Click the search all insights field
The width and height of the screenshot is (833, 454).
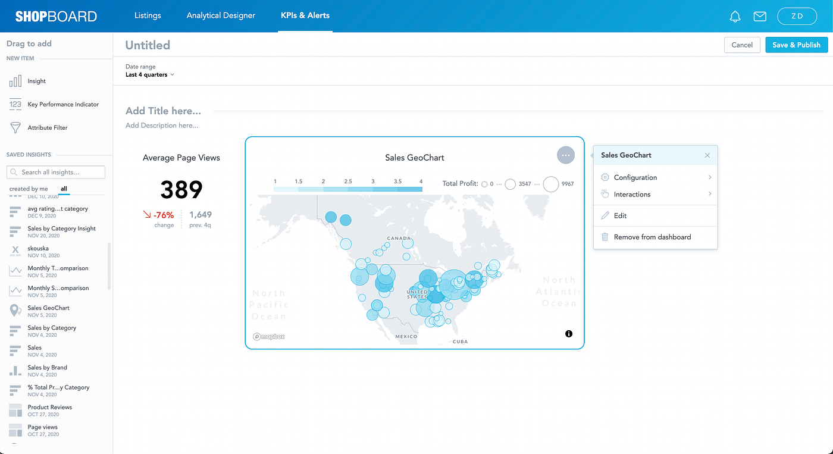click(55, 172)
